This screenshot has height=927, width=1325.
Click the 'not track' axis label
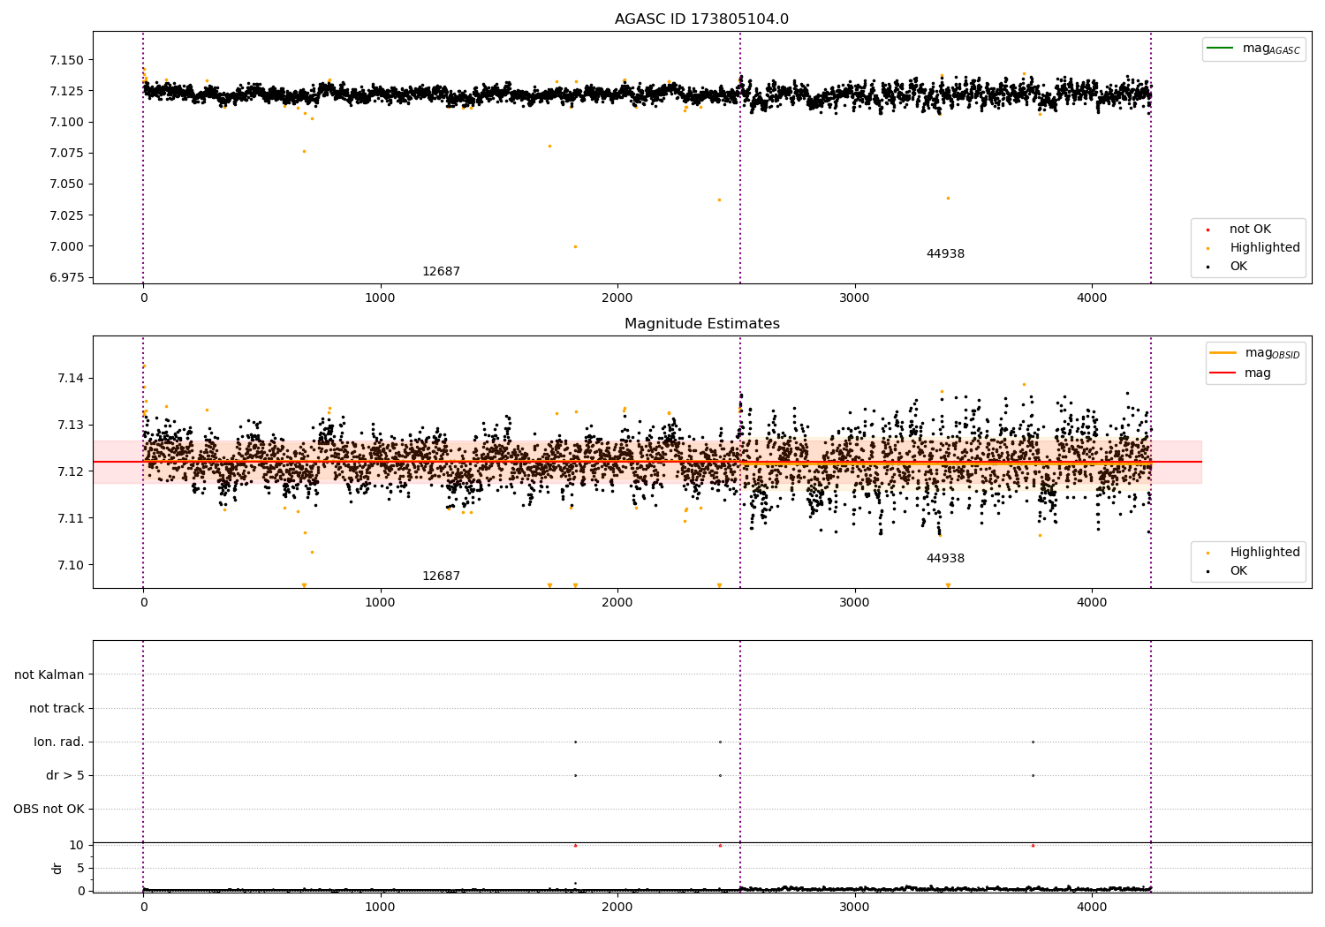[x=57, y=708]
